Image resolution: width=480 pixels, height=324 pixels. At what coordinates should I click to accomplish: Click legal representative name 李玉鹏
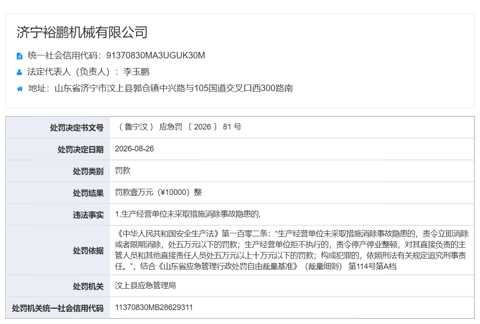point(136,72)
